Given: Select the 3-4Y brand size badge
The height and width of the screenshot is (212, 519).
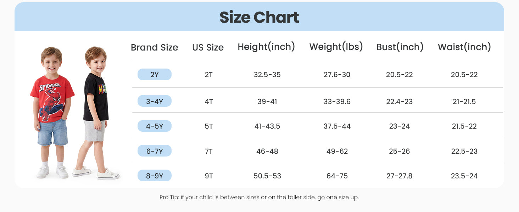Looking at the screenshot, I should pyautogui.click(x=155, y=101).
